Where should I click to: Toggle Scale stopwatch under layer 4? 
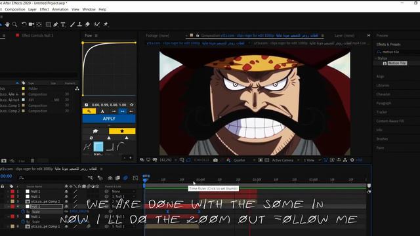[x=24, y=212]
